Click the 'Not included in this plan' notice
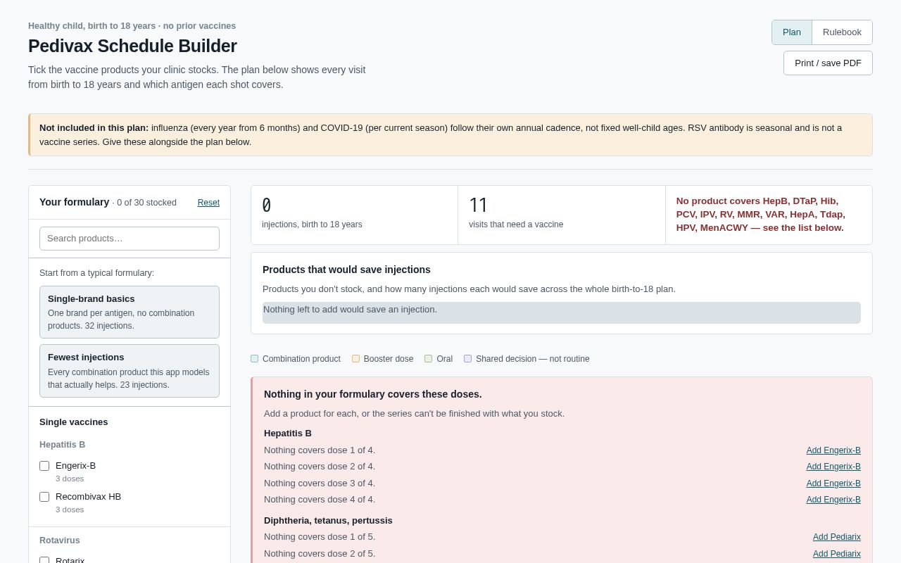Viewport: 901px width, 563px height. (450, 135)
